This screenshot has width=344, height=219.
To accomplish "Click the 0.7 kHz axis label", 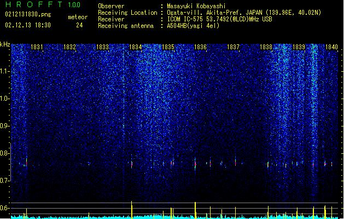I will [5, 181].
